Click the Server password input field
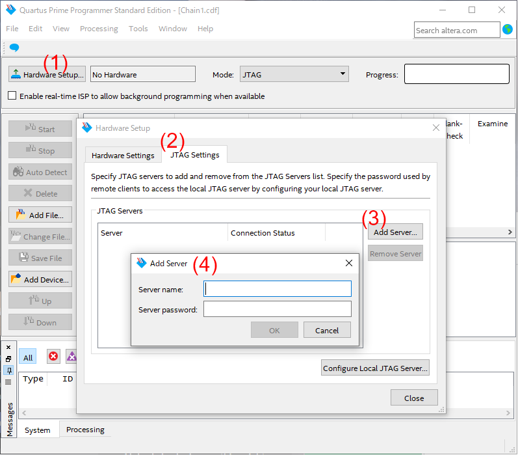 click(x=277, y=309)
